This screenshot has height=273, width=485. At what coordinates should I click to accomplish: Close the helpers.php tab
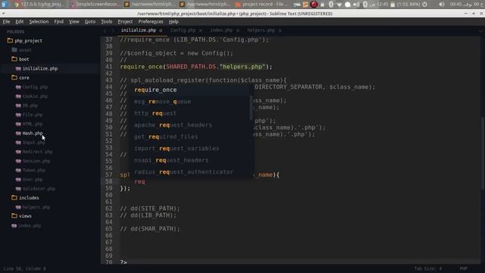point(280,30)
